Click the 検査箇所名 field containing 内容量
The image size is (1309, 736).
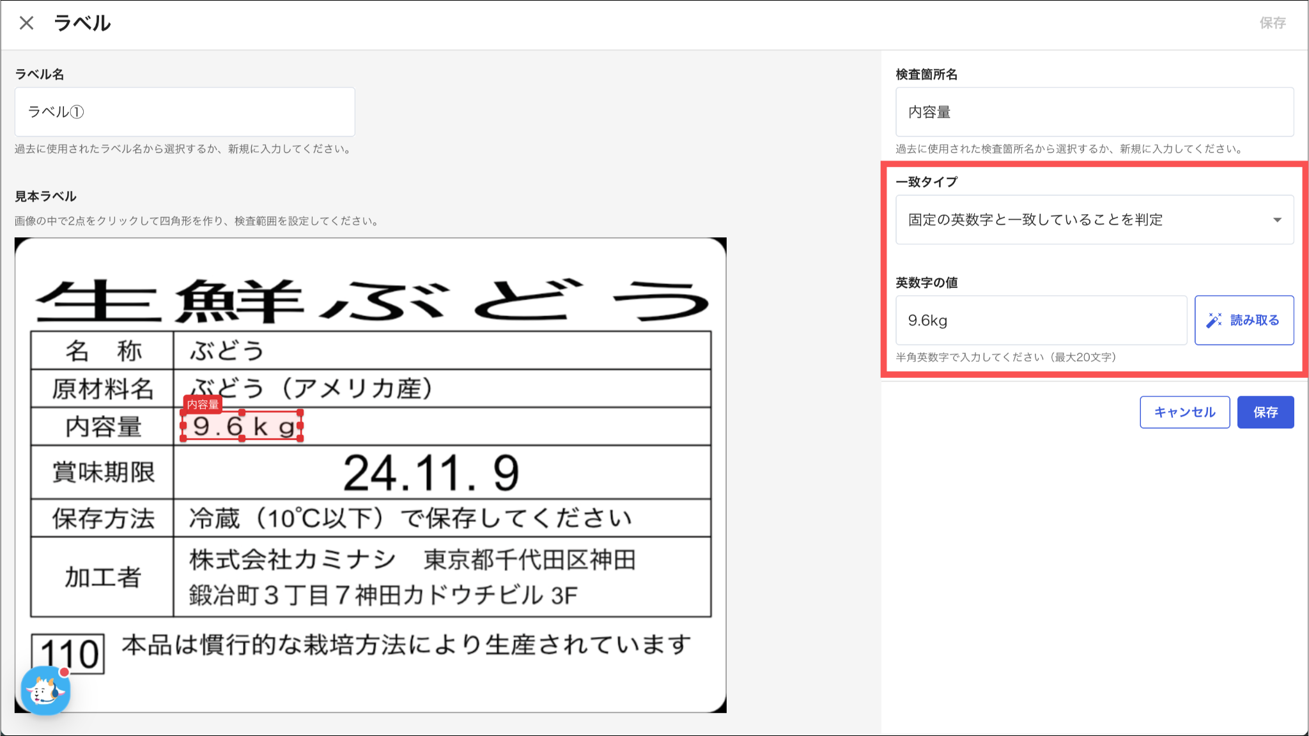point(1094,112)
